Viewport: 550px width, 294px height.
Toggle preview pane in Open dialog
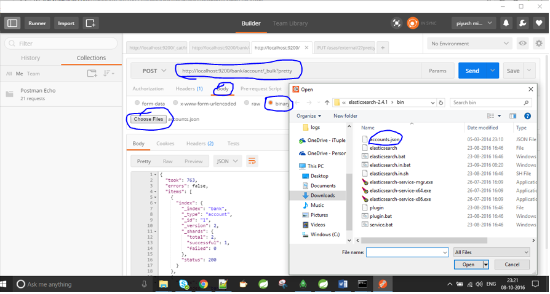(x=513, y=116)
